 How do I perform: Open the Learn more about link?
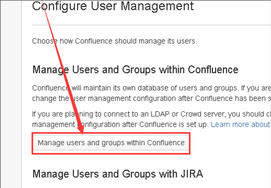(241, 124)
